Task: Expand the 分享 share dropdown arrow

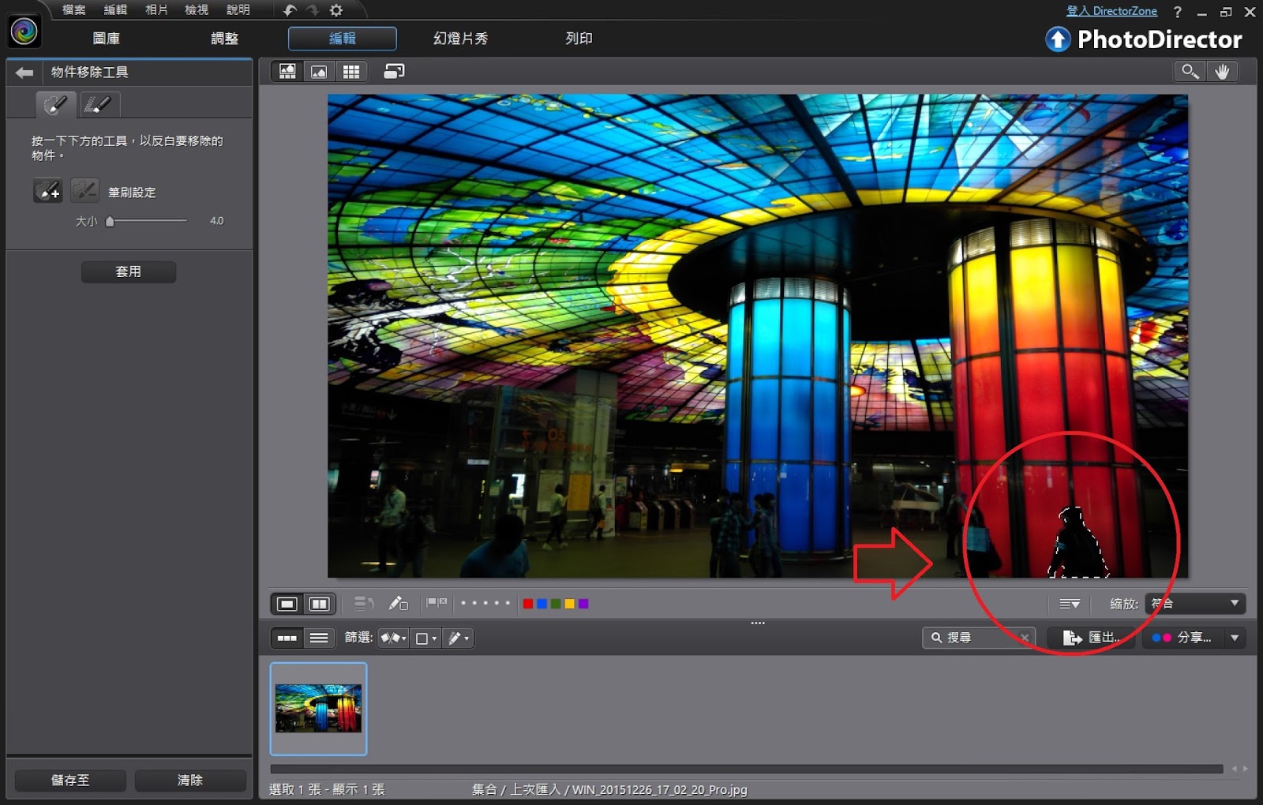Action: click(1235, 638)
